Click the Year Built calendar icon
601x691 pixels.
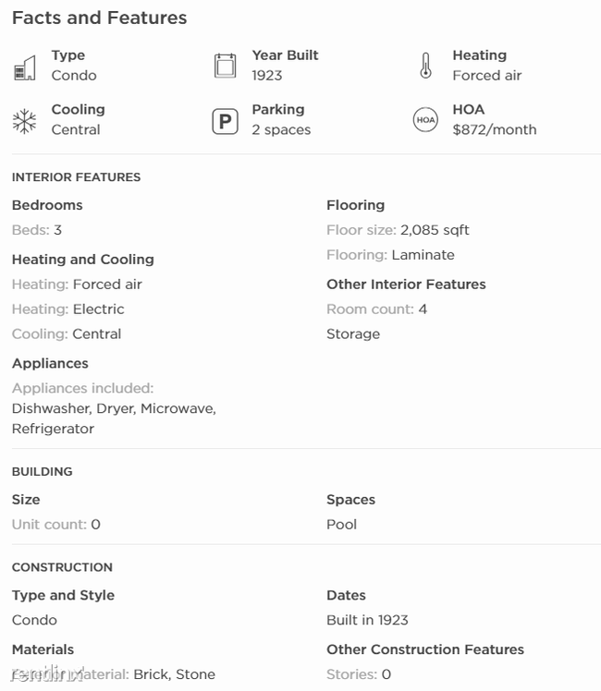coord(225,66)
